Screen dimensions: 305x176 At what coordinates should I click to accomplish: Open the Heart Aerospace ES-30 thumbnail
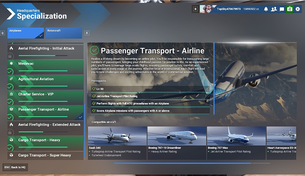coord(281,136)
